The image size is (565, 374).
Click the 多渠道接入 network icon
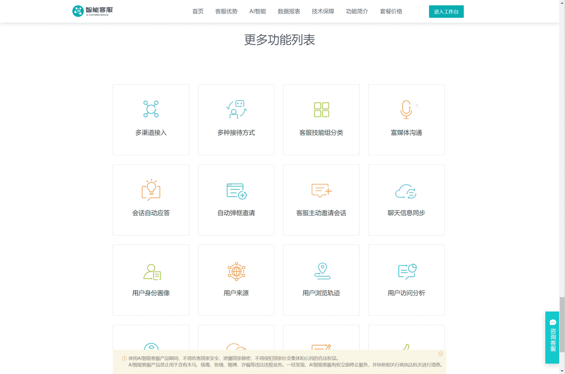click(151, 109)
